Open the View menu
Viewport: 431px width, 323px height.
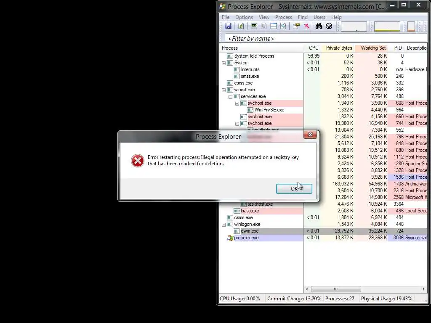pos(264,17)
